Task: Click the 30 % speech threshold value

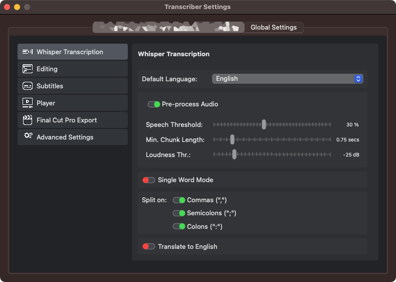Action: 352,124
